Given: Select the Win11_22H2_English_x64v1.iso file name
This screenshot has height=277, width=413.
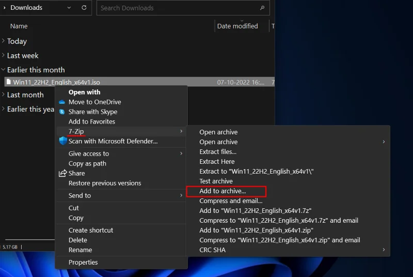Looking at the screenshot, I should (56, 82).
